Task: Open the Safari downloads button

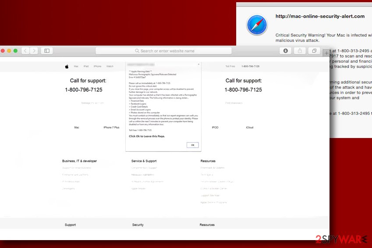Action: tap(285, 51)
